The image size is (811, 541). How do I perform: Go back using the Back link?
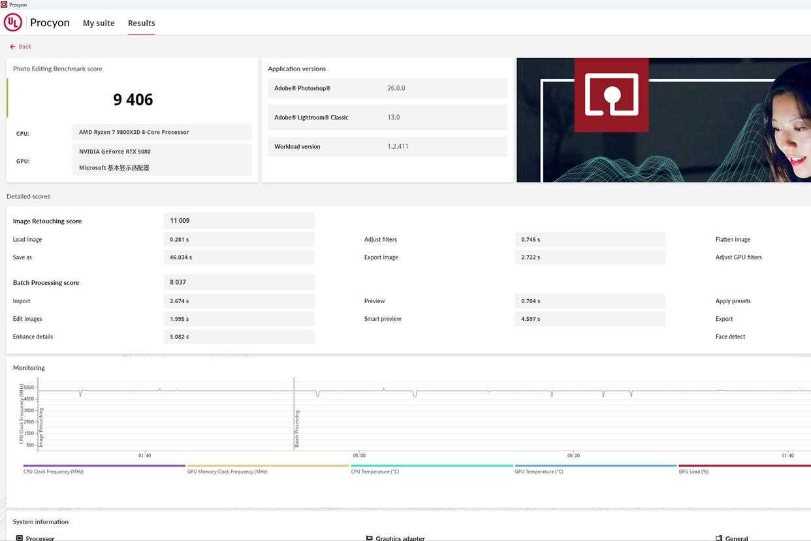point(21,47)
